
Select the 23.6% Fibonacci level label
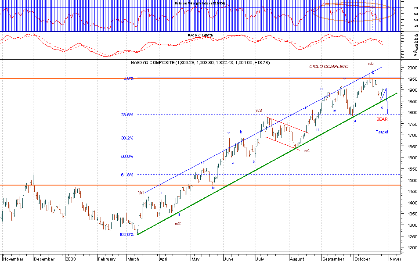pos(127,115)
